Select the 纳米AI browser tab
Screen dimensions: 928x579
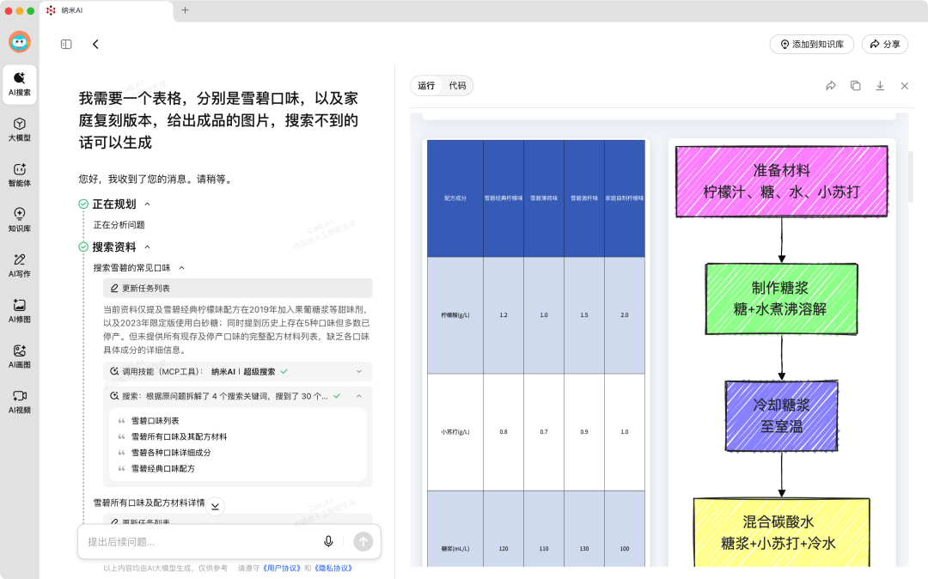point(107,10)
